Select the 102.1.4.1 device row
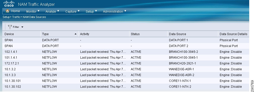 coord(126,52)
